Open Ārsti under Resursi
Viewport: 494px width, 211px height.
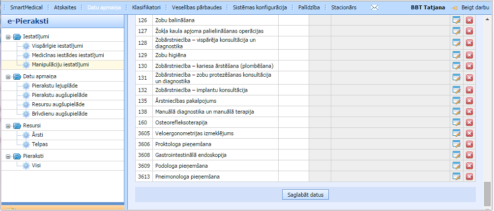point(37,135)
